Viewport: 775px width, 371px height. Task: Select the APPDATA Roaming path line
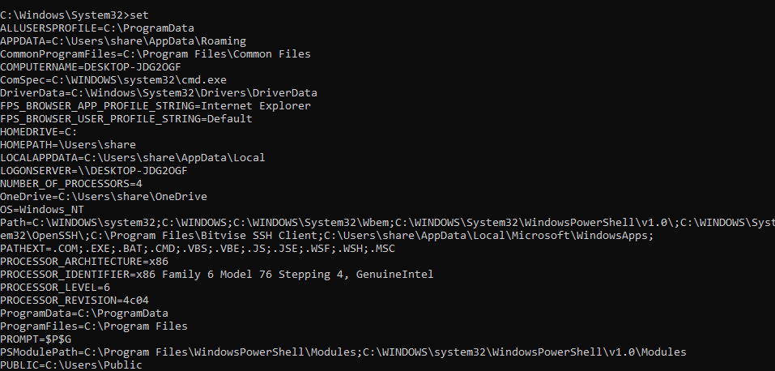[123, 41]
